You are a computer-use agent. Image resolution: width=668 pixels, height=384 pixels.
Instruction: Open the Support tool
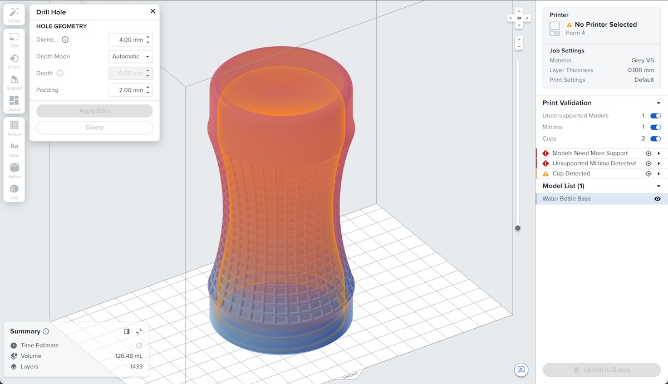click(14, 82)
